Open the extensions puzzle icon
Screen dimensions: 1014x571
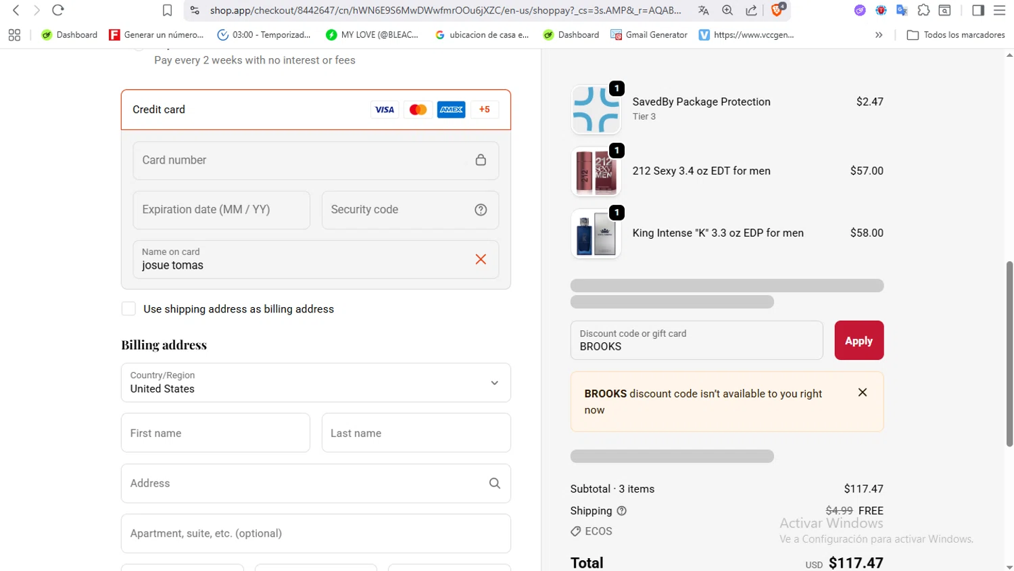[x=923, y=10]
